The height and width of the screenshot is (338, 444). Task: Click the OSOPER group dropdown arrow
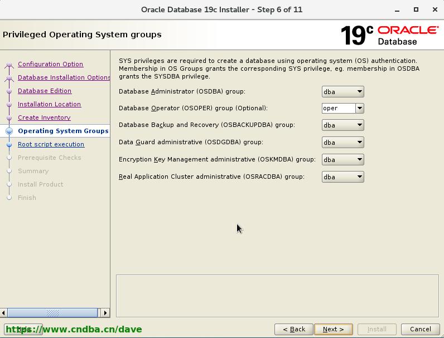[360, 108]
